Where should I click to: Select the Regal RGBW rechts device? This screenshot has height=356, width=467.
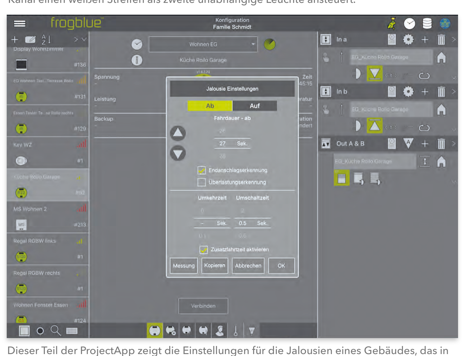pos(48,281)
